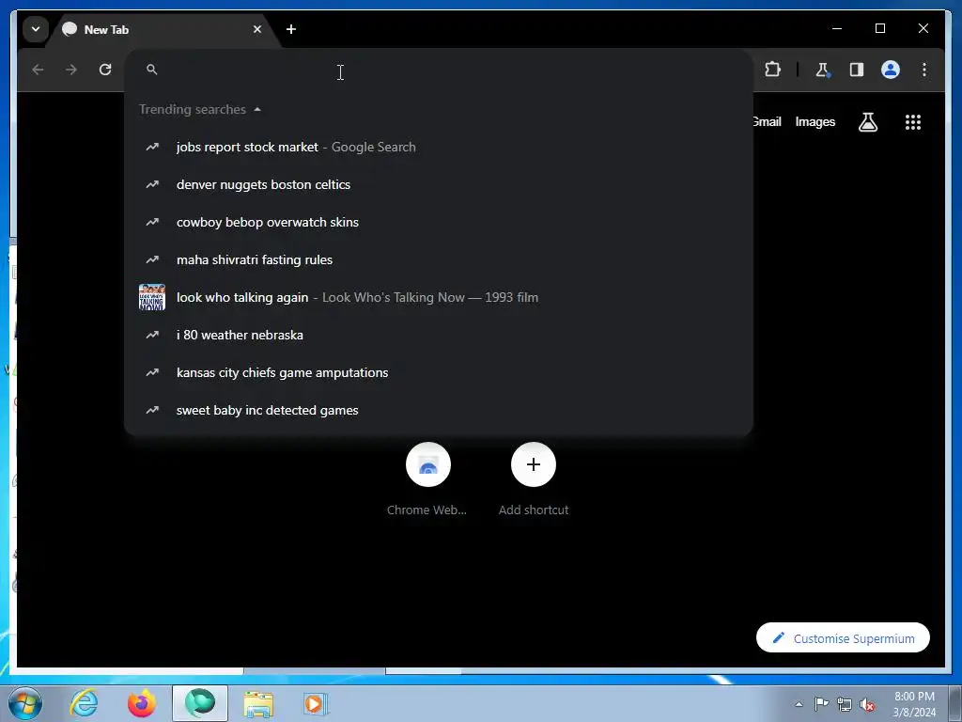
Task: Open the Action Center flag icon
Action: pyautogui.click(x=821, y=704)
